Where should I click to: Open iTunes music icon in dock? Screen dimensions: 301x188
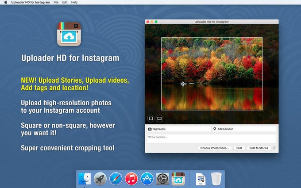coord(131,179)
